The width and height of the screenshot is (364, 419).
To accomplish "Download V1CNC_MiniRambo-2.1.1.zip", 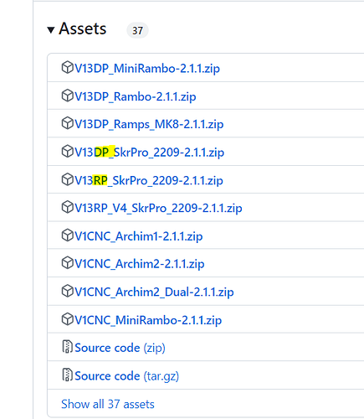I will pyautogui.click(x=148, y=320).
